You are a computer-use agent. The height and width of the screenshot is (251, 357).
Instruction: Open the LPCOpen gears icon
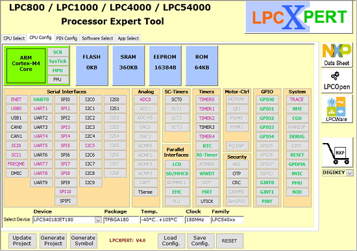pyautogui.click(x=337, y=81)
